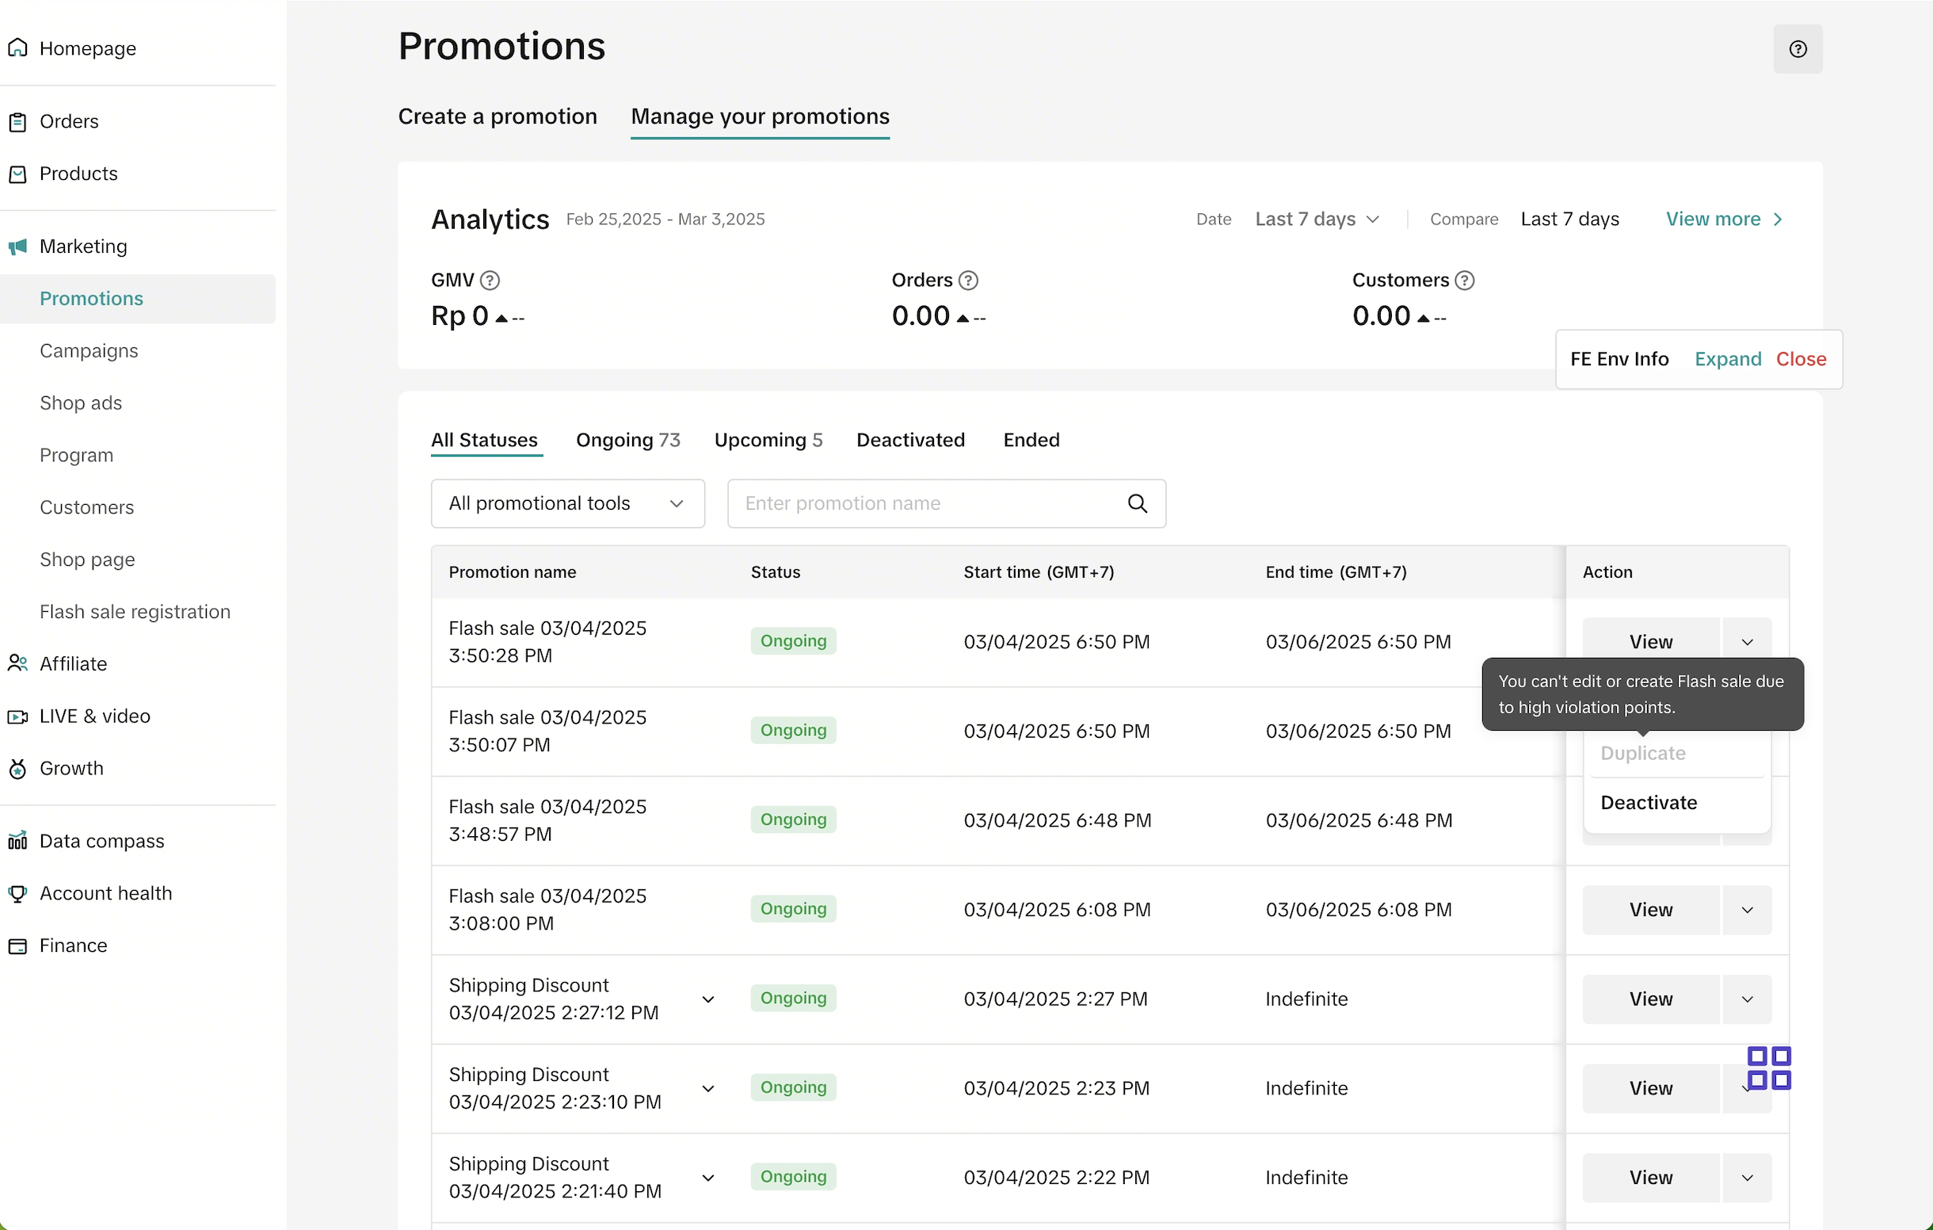
Task: Open the All promotional tools dropdown
Action: 566,503
